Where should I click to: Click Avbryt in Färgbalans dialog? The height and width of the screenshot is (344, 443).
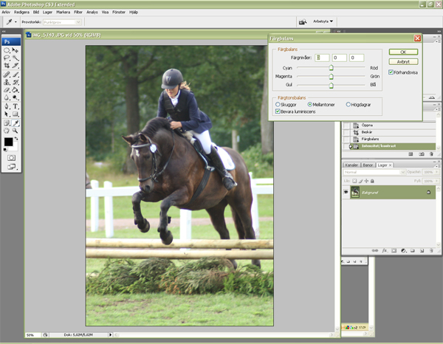coord(403,61)
